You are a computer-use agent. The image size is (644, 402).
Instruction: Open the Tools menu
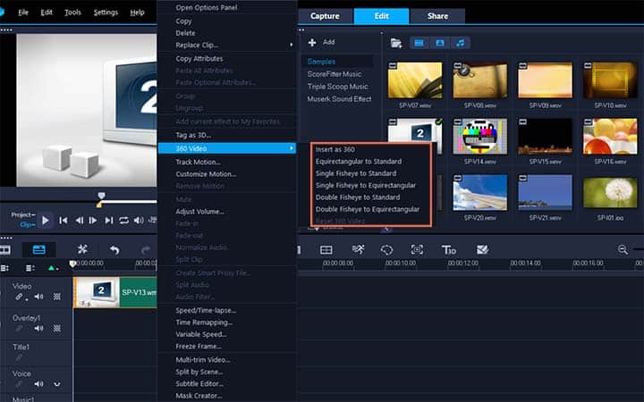click(x=72, y=13)
